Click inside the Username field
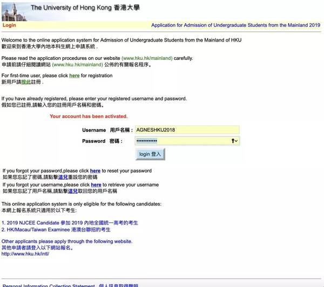This screenshot has height=287, width=324. pos(186,130)
